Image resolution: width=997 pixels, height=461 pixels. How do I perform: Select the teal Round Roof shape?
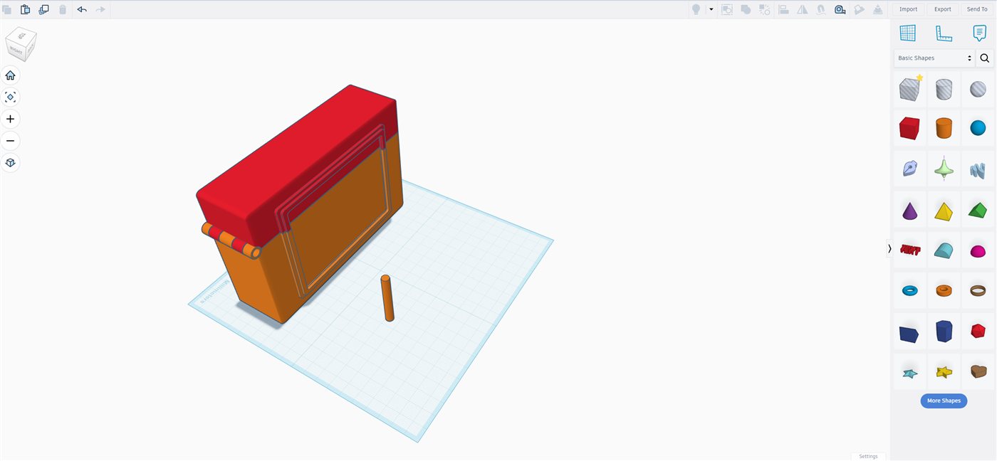coord(944,250)
